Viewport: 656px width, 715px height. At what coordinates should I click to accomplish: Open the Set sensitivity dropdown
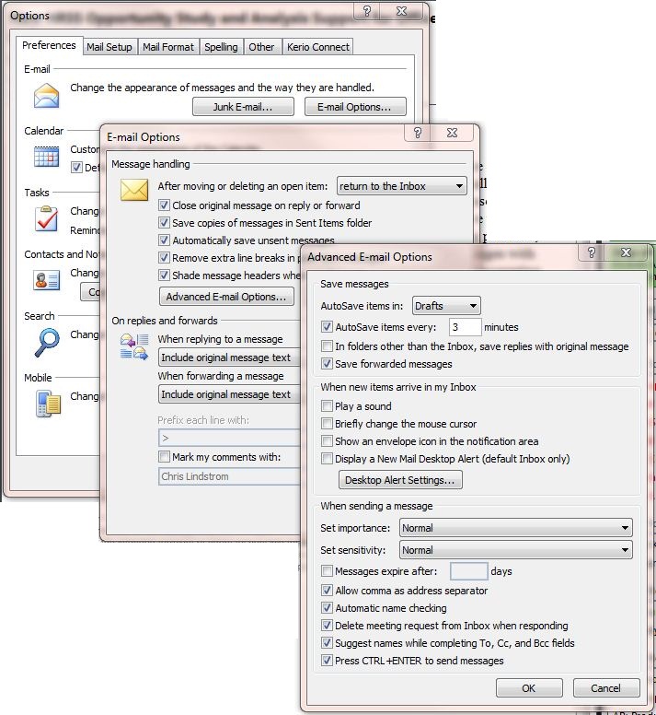pyautogui.click(x=516, y=550)
